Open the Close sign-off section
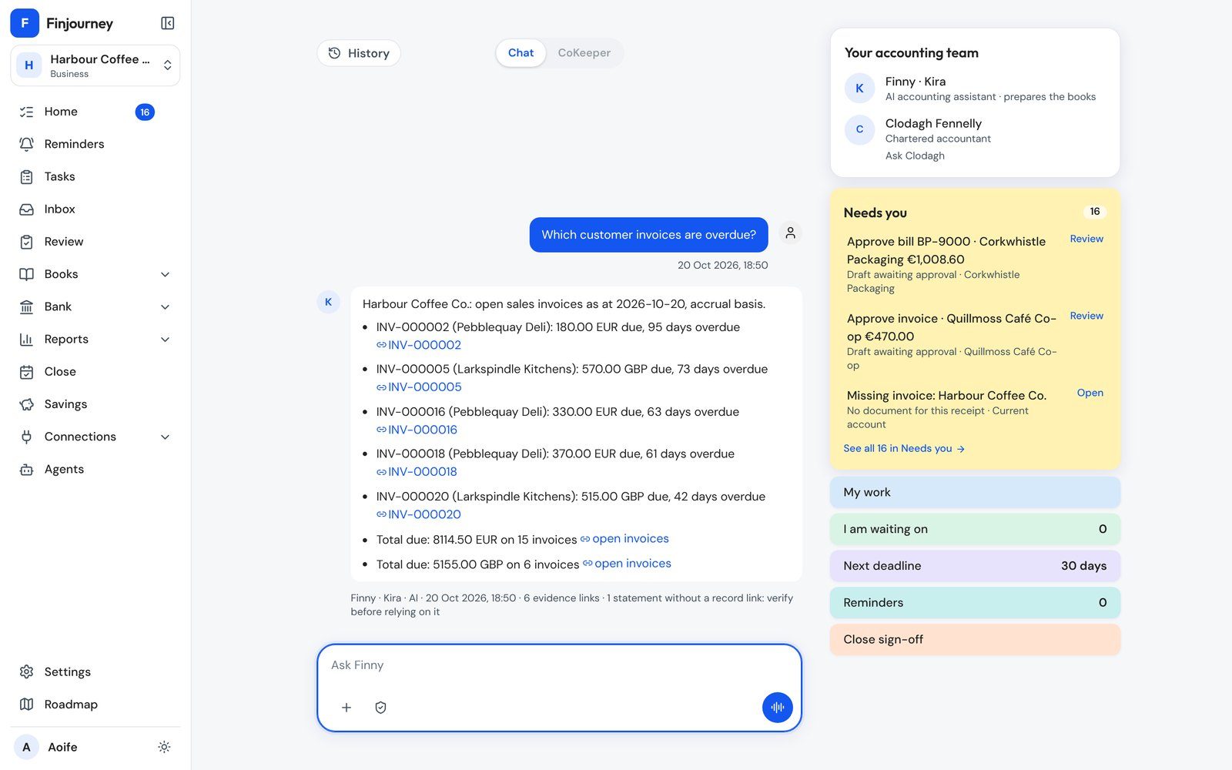The height and width of the screenshot is (770, 1232). tap(975, 639)
